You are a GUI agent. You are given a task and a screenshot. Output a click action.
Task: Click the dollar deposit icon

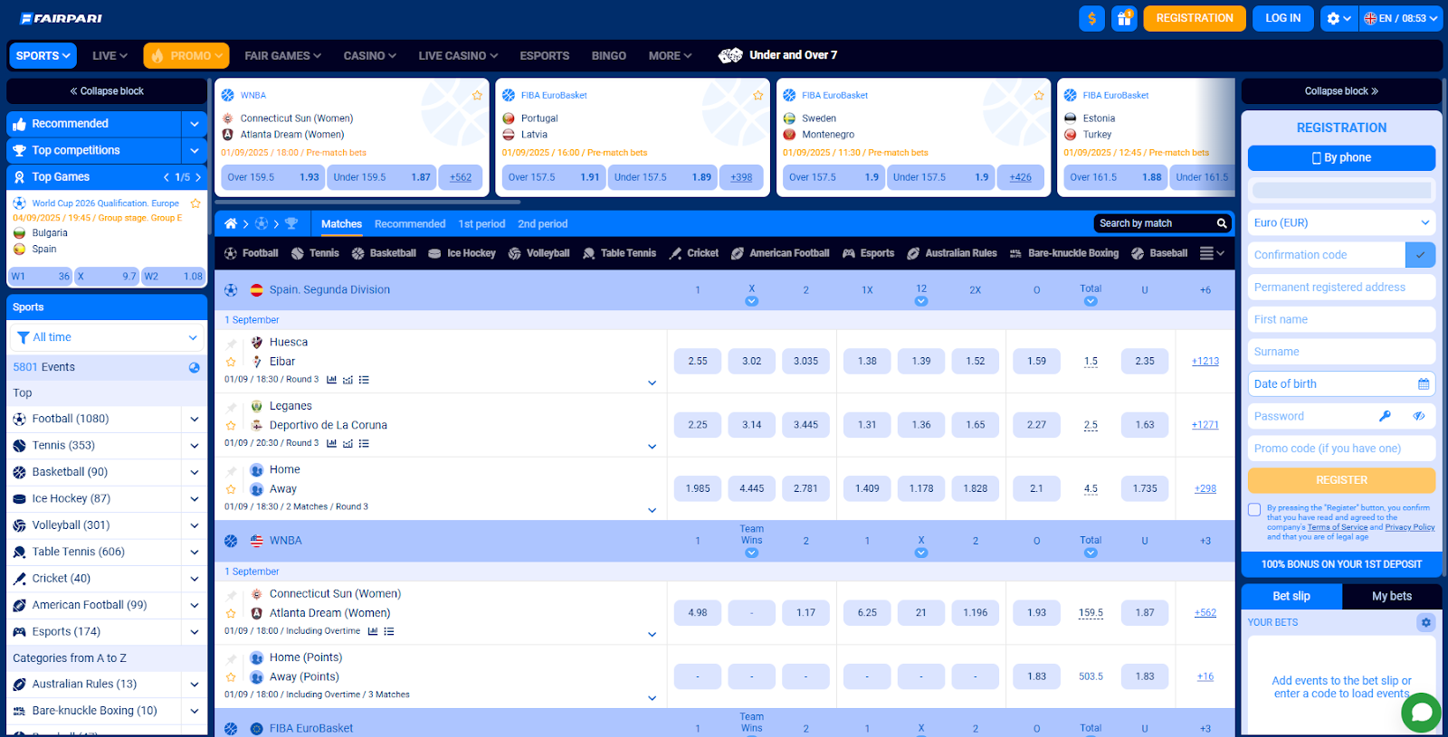[x=1091, y=18]
